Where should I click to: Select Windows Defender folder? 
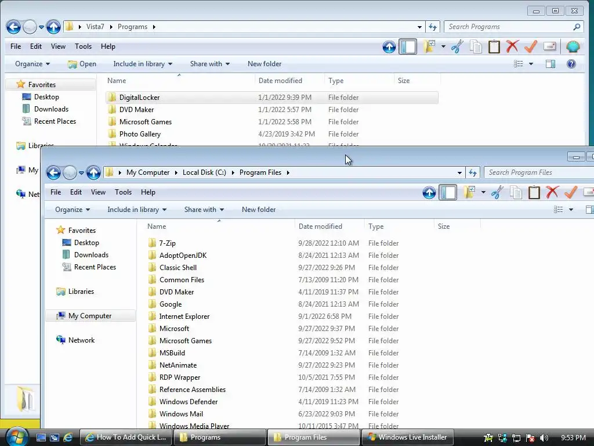(x=189, y=402)
